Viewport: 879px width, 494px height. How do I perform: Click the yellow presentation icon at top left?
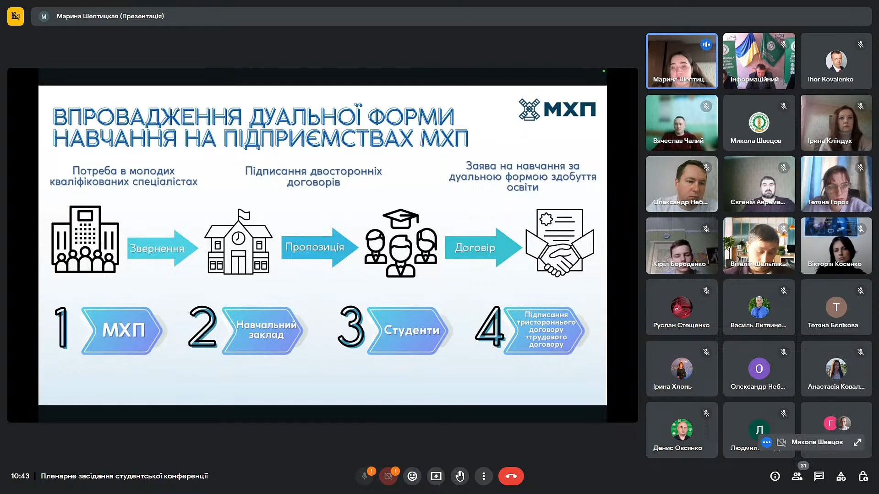pos(16,16)
